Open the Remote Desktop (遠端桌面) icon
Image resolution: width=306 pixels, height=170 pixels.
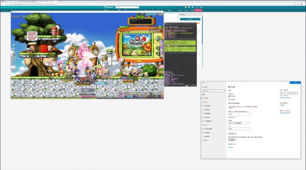click(x=203, y=136)
